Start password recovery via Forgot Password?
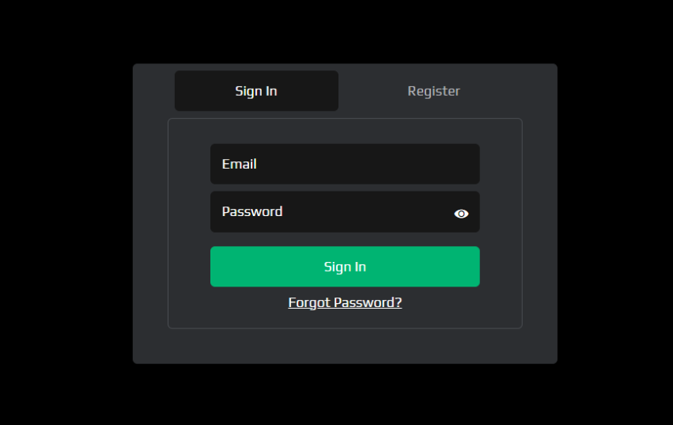 coord(345,302)
